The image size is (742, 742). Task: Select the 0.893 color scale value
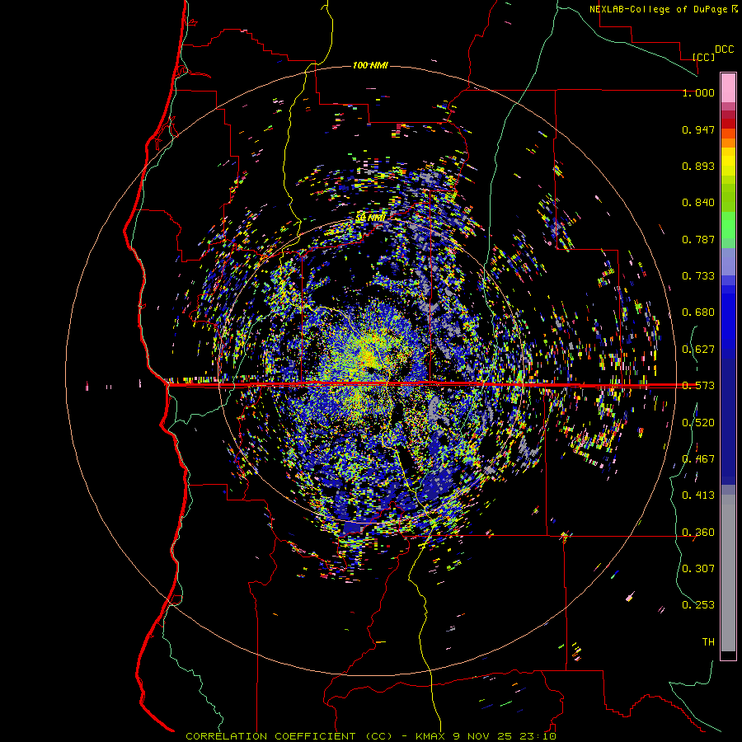[x=698, y=166]
